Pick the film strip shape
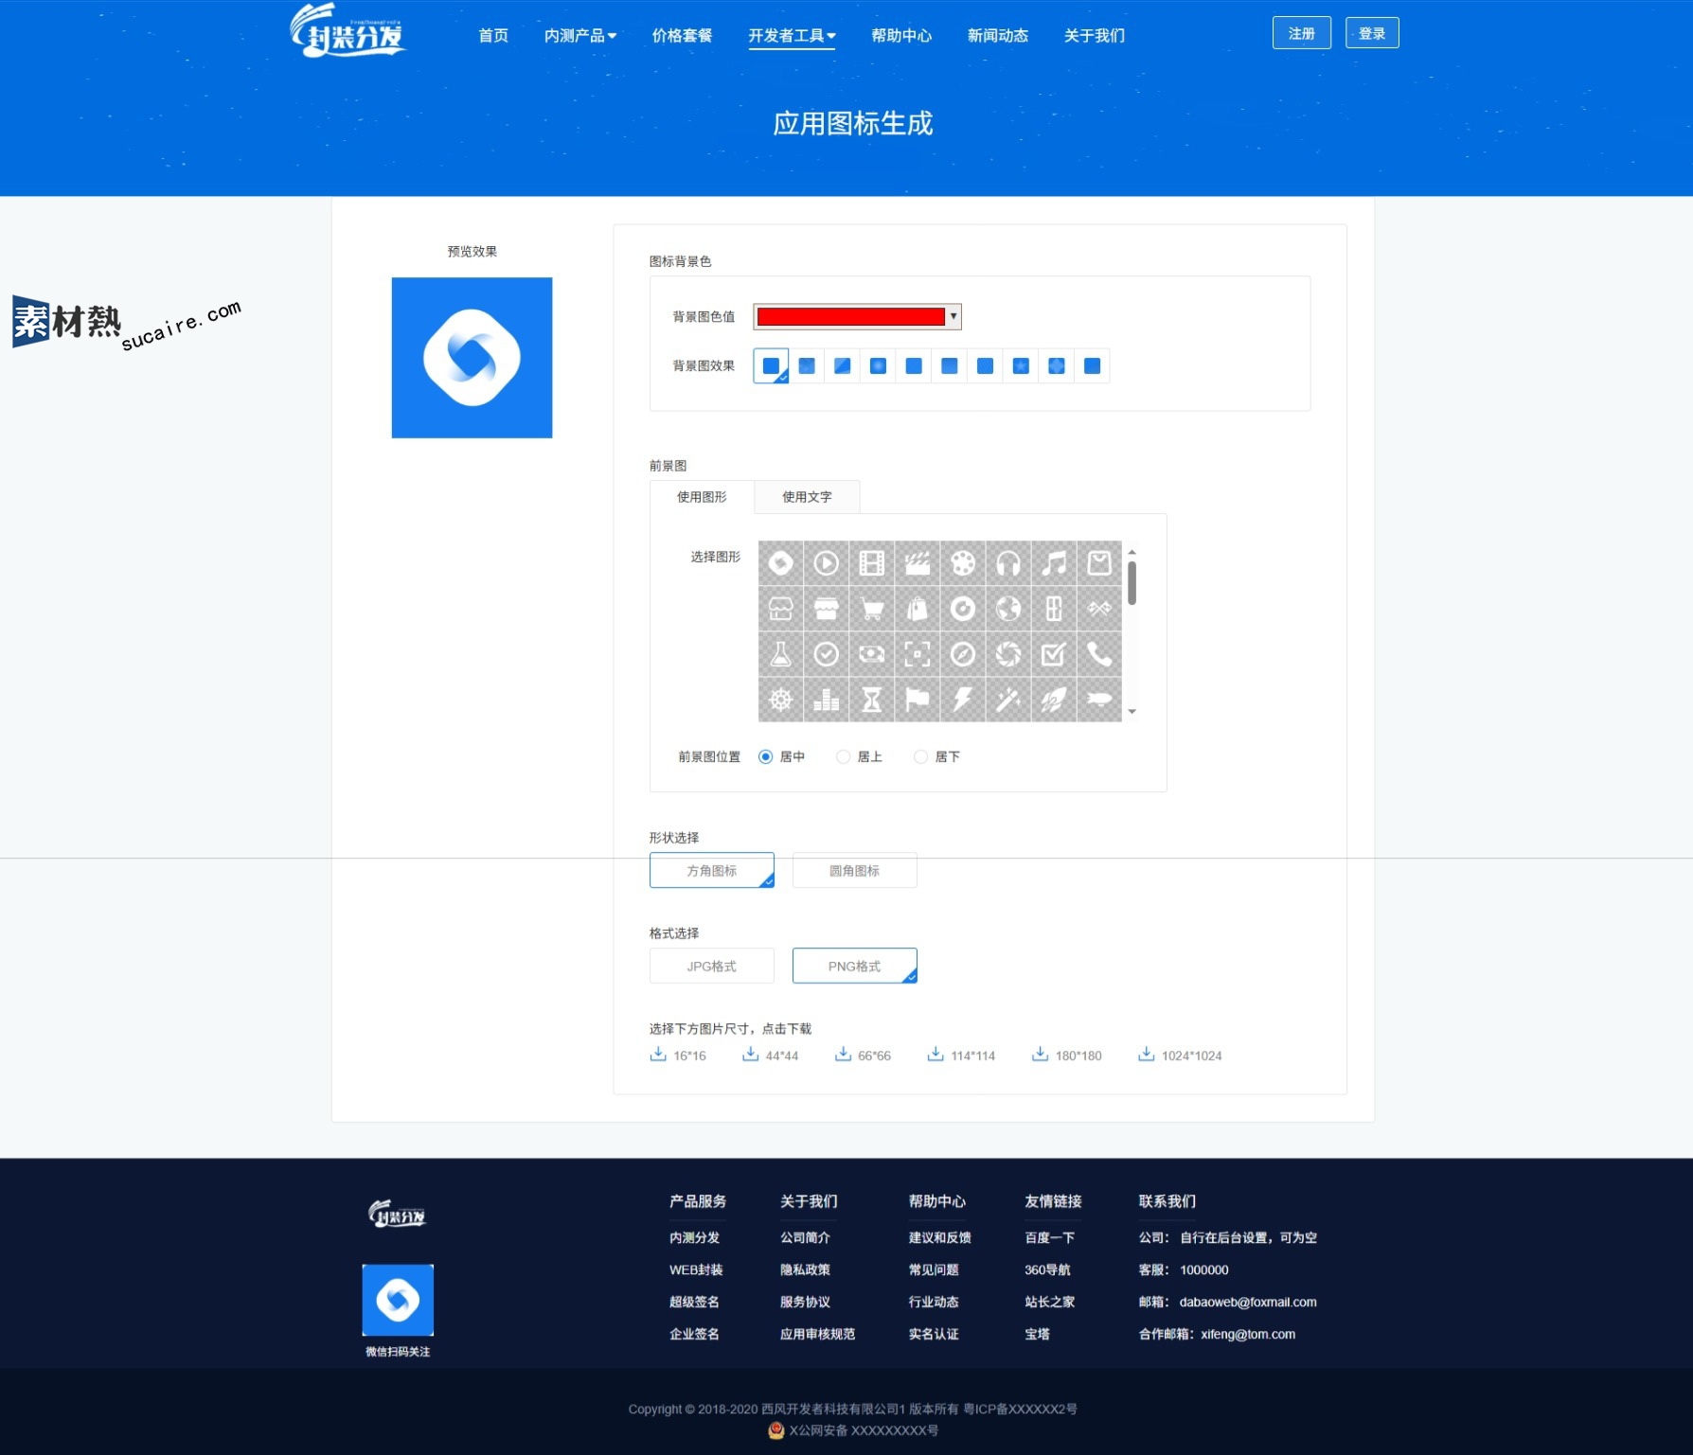 (x=872, y=563)
